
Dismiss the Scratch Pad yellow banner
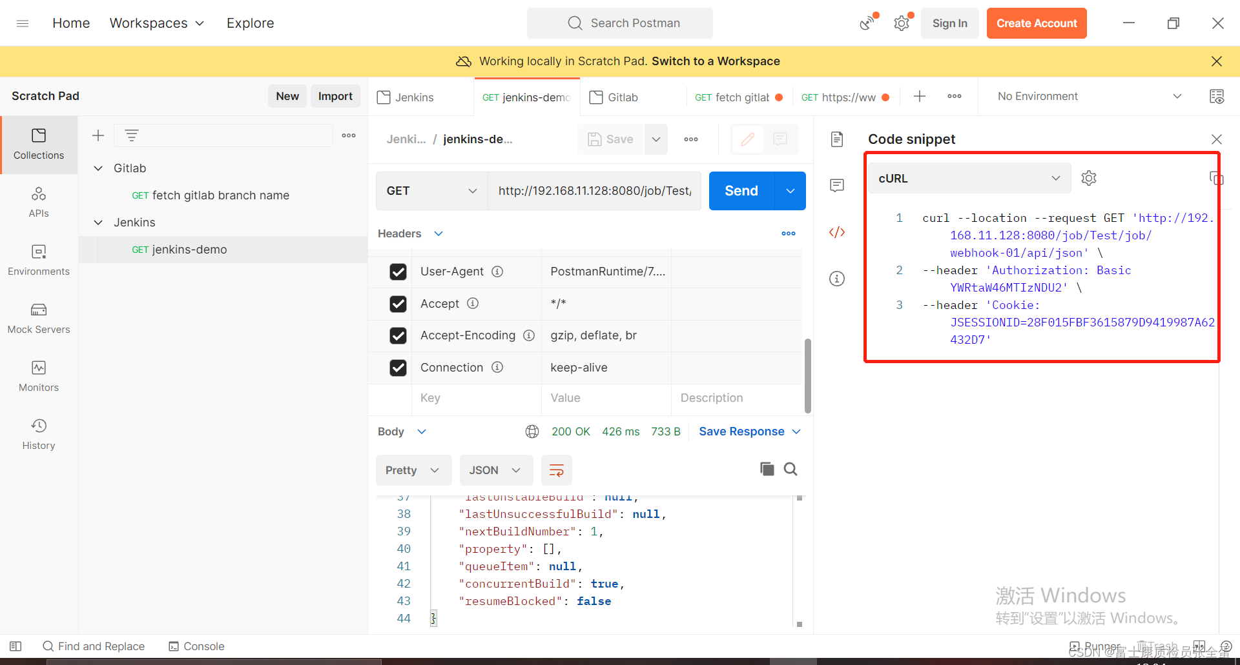pyautogui.click(x=1217, y=61)
